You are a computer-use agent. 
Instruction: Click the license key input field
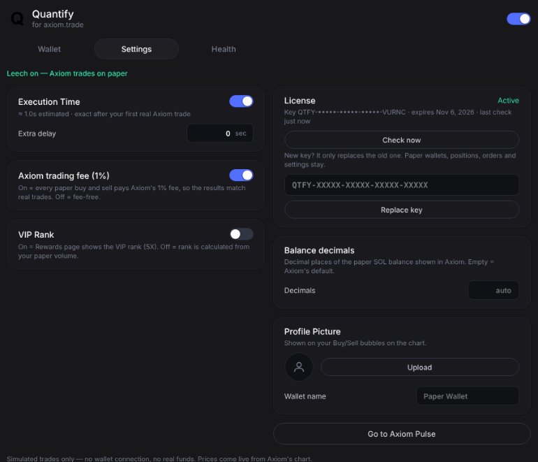click(402, 185)
